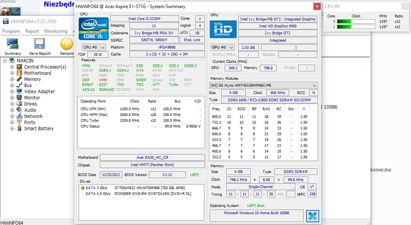Select the PIONEER DVD-RW DVRTD11RS drive entry

pos(153,193)
